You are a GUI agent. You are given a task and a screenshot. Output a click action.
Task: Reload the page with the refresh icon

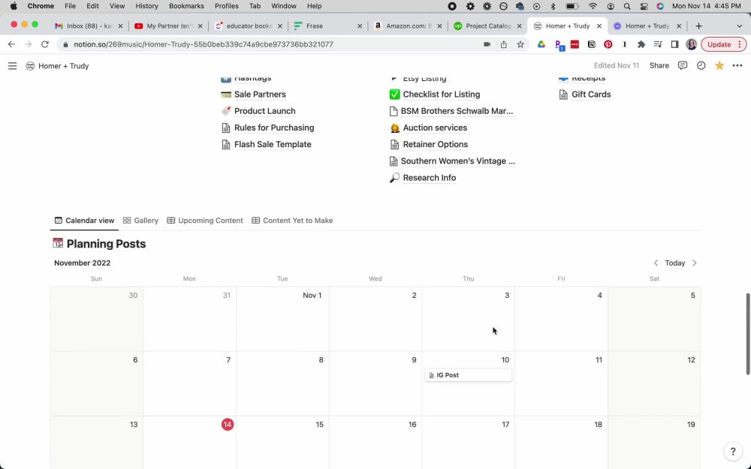[44, 44]
